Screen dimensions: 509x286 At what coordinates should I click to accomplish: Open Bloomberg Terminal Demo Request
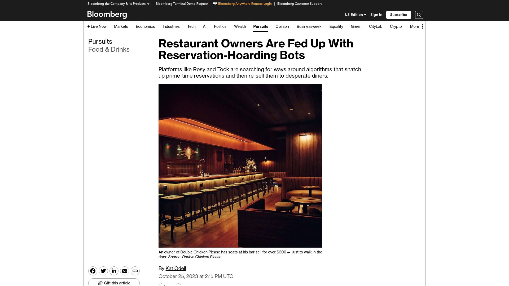pos(182,4)
